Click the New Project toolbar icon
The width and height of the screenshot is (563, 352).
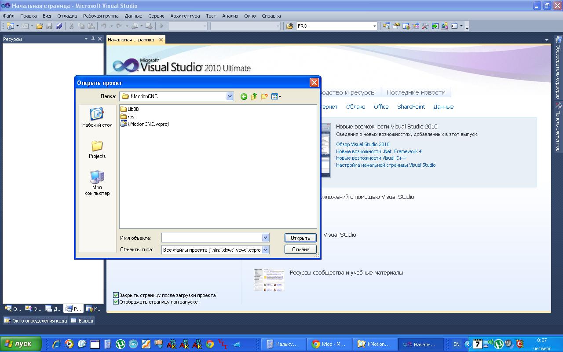click(11, 26)
